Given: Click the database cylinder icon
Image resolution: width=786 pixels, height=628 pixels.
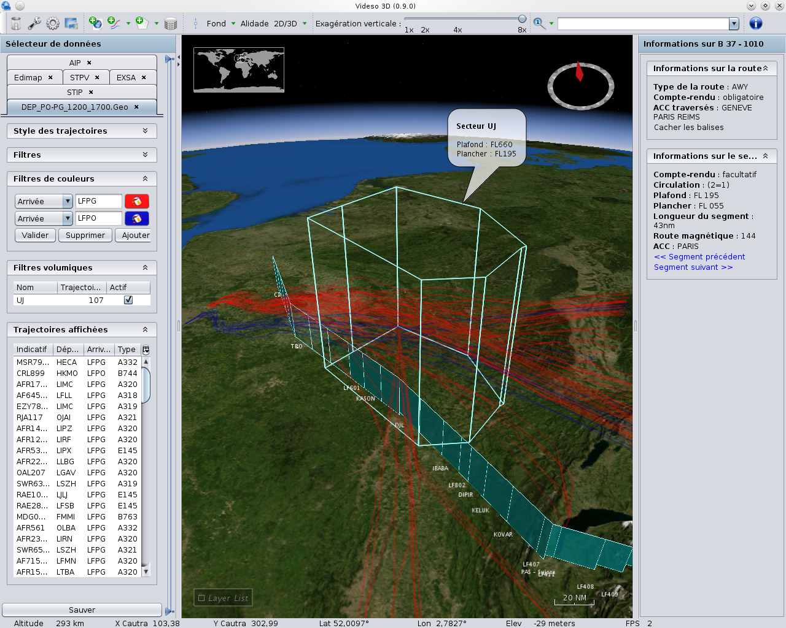Looking at the screenshot, I should [x=171, y=23].
